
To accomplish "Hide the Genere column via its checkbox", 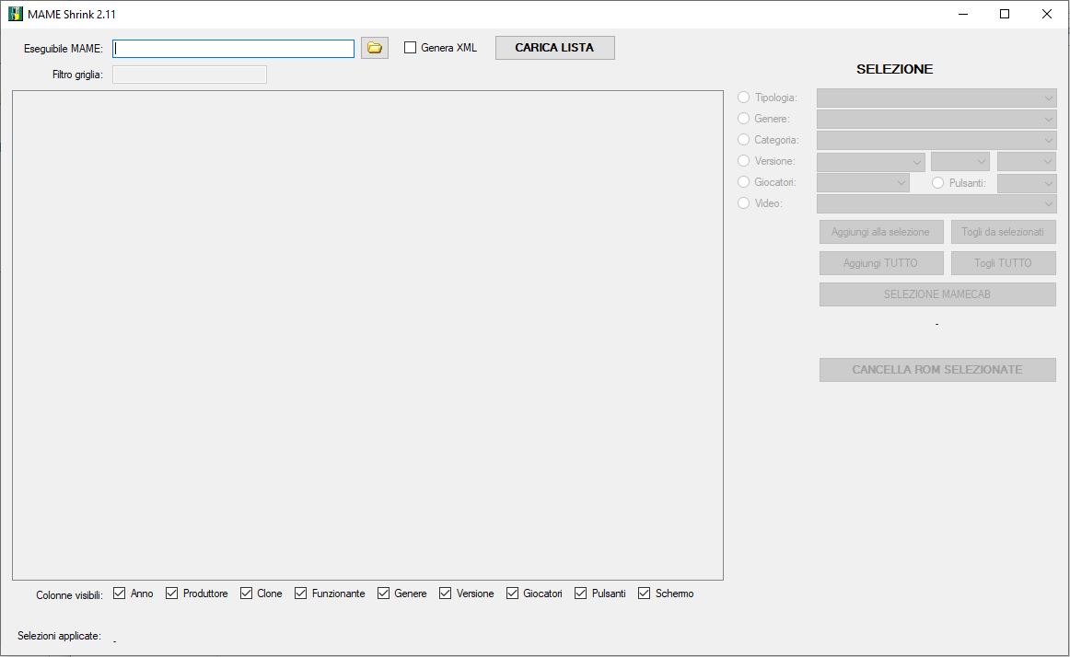I will (383, 594).
